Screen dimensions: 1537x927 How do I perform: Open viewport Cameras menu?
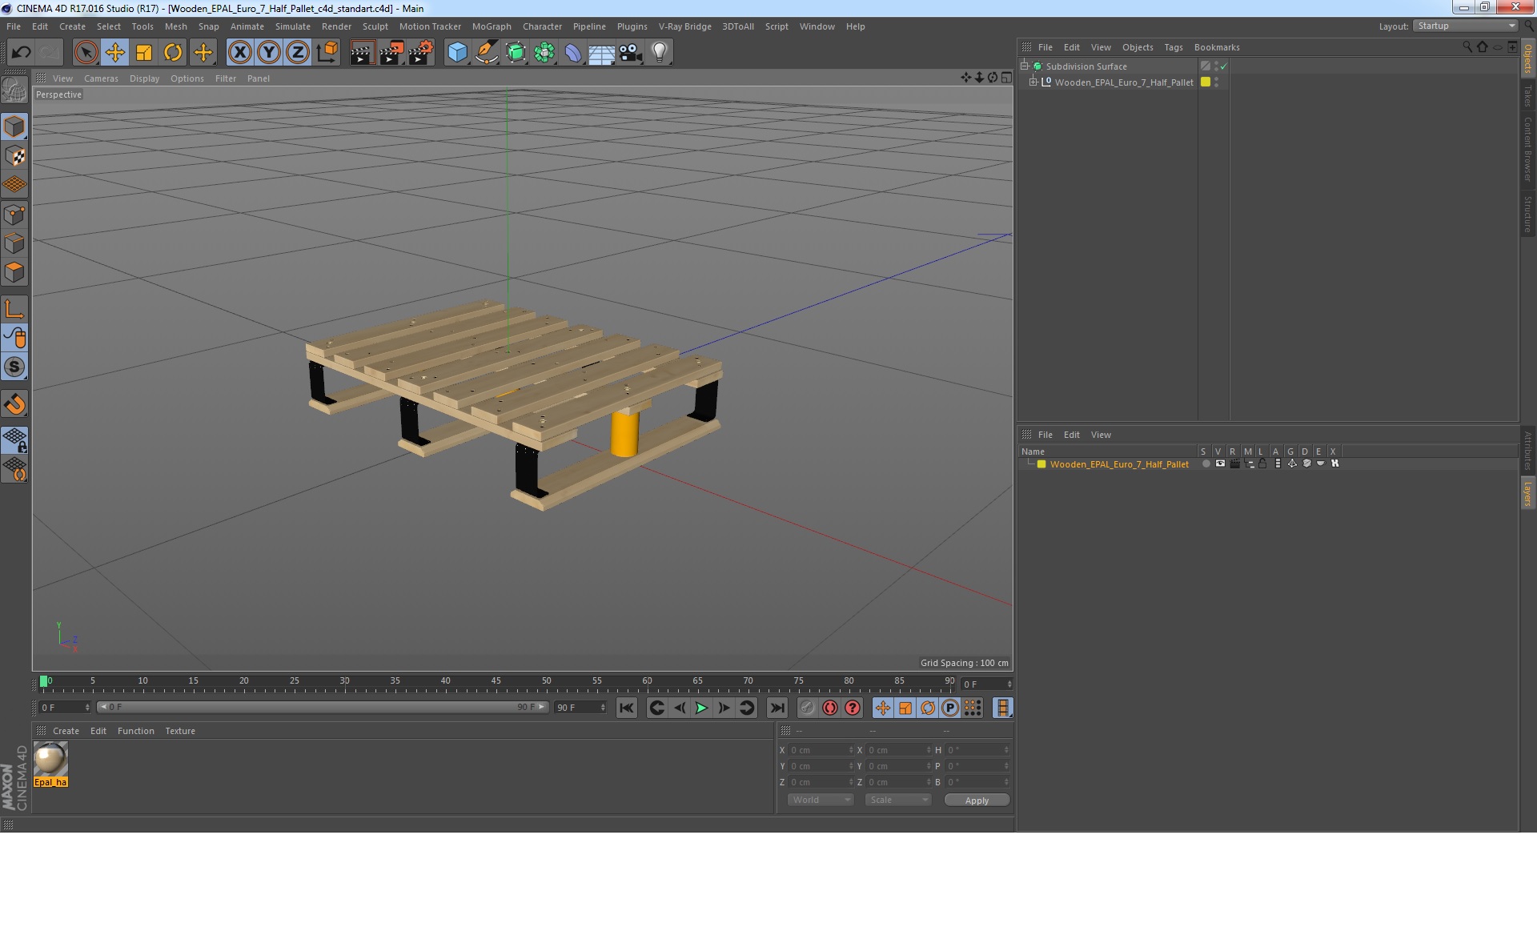coord(101,78)
